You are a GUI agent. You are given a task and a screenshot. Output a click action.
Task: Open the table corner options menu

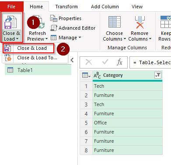pyautogui.click(x=86, y=75)
